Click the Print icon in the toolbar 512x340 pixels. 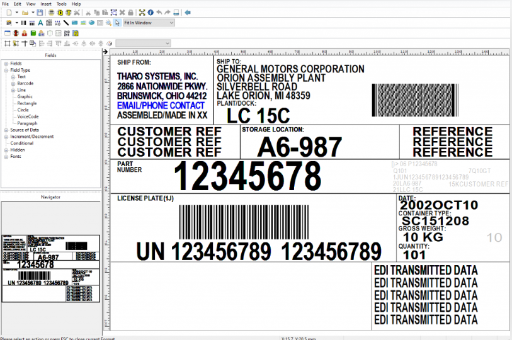(x=50, y=13)
